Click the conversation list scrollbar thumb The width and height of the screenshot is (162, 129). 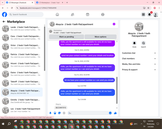(44, 49)
